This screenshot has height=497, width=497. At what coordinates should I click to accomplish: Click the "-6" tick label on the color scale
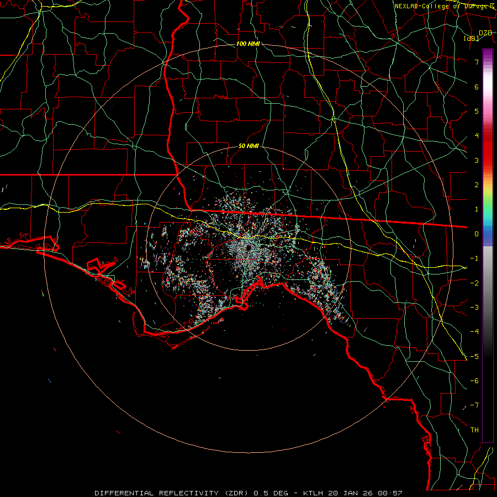pos(474,381)
